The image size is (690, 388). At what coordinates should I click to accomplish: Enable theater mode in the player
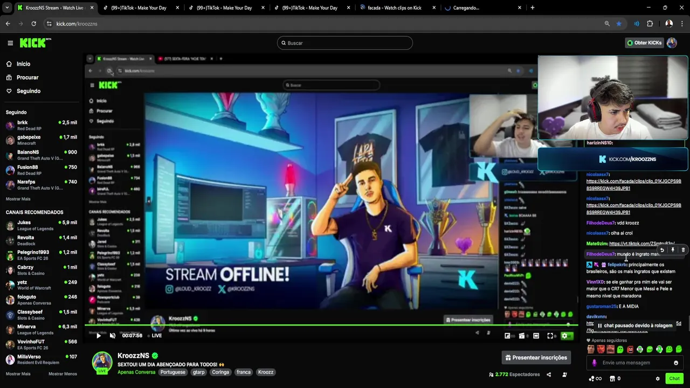[x=536, y=336]
